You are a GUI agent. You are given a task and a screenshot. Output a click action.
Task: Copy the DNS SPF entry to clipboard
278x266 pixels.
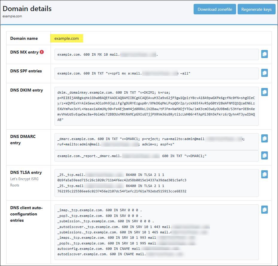pos(265,73)
